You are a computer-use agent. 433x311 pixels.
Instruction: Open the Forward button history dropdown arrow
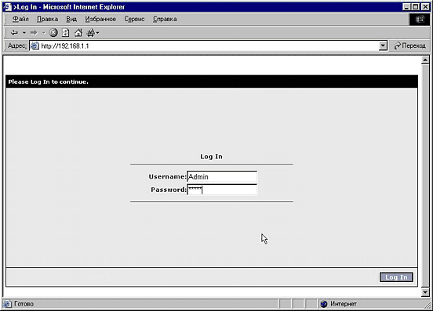44,33
